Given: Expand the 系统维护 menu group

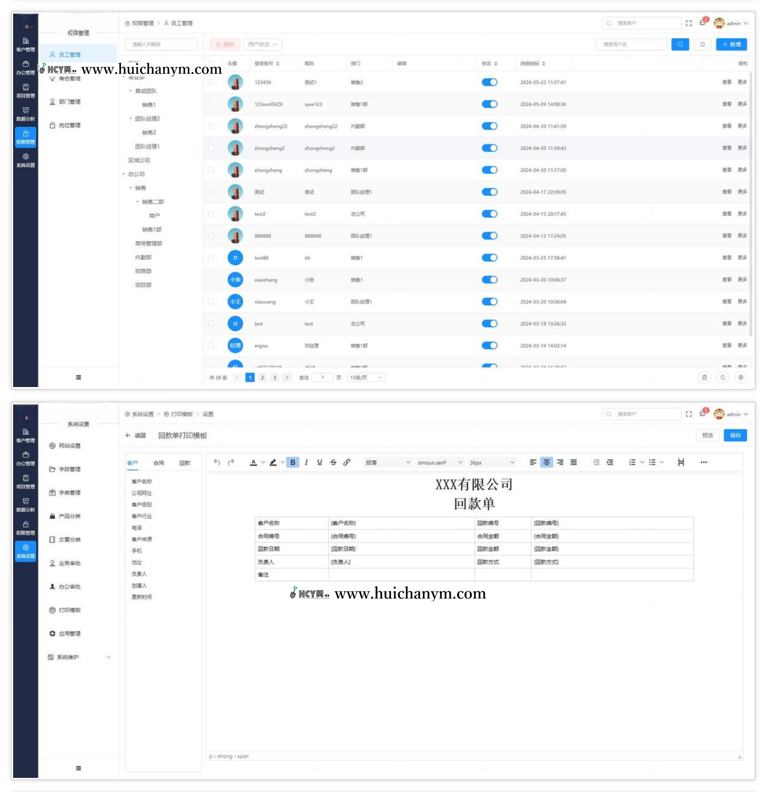Looking at the screenshot, I should pyautogui.click(x=79, y=657).
